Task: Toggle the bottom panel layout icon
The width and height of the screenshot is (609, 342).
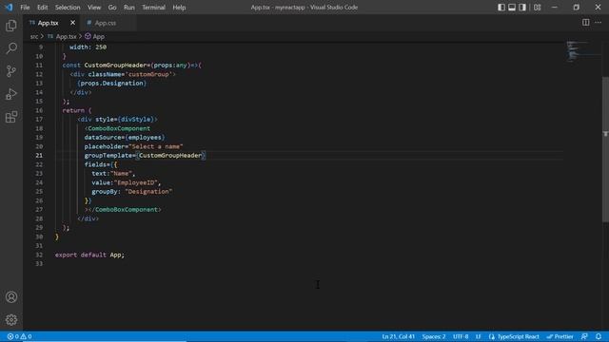Action: (x=512, y=8)
